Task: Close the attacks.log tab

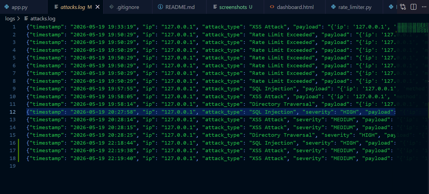Action: [x=98, y=7]
